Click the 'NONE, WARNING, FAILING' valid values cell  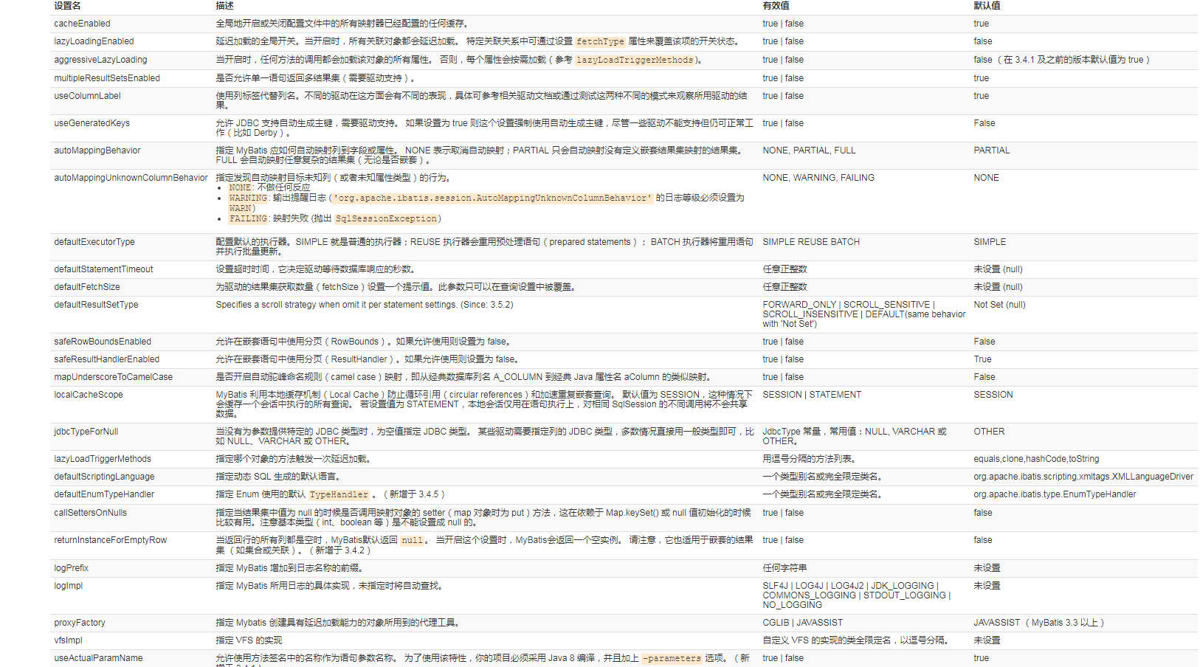point(818,178)
